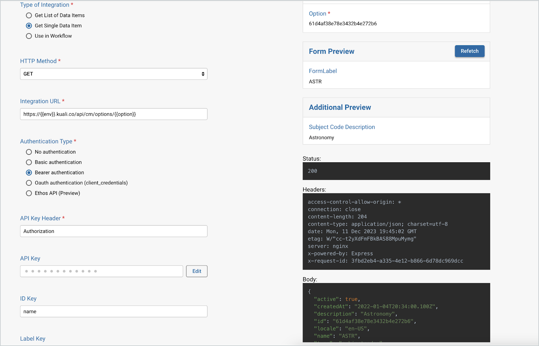Click the masked API Key field
Screen dimensions: 539x346
[101, 271]
